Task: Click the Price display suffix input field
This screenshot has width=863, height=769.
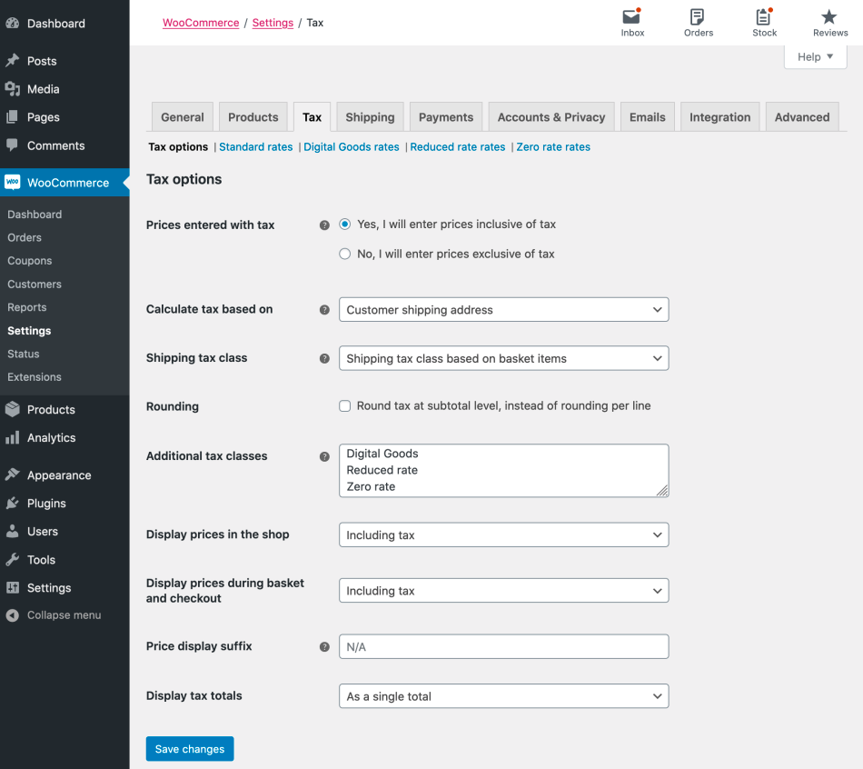Action: (503, 646)
